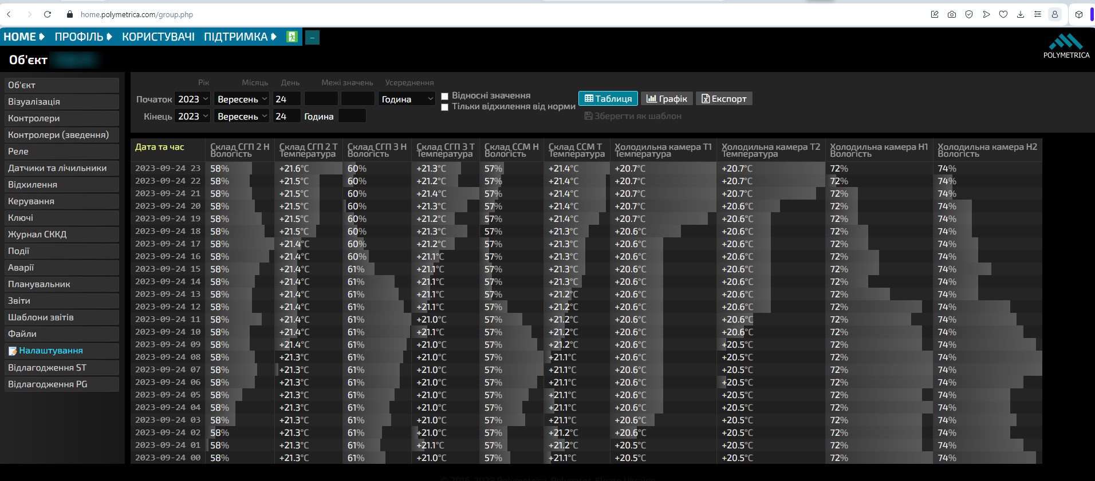Click the browser back arrow

tap(9, 14)
